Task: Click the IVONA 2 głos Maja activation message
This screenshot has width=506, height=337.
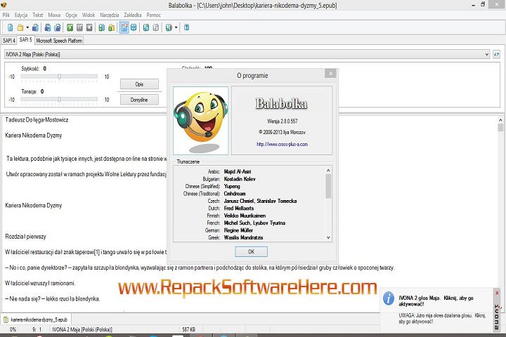Action: 436,301
